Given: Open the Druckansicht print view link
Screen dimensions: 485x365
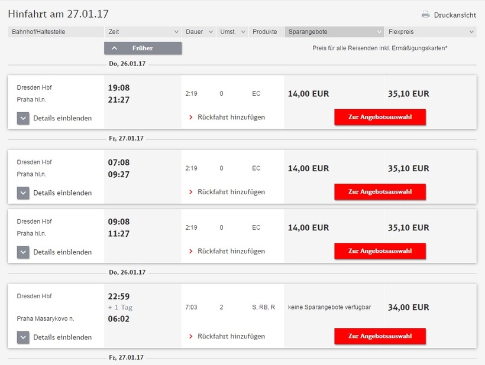Looking at the screenshot, I should point(454,15).
